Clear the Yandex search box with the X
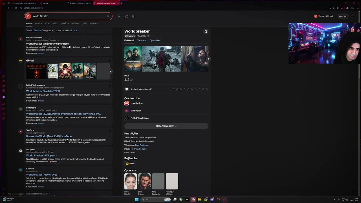Viewport: 361px width, 203px height. (x=108, y=16)
